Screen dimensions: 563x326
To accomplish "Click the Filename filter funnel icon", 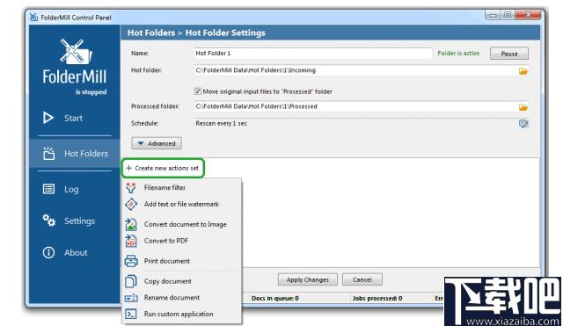I will click(131, 187).
